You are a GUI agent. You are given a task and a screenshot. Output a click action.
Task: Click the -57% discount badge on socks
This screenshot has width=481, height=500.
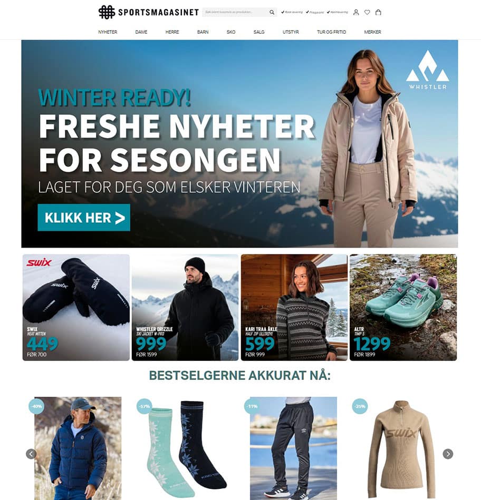[145, 406]
